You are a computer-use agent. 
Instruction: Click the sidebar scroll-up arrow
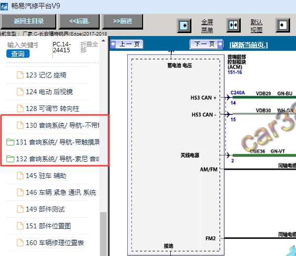click(103, 40)
